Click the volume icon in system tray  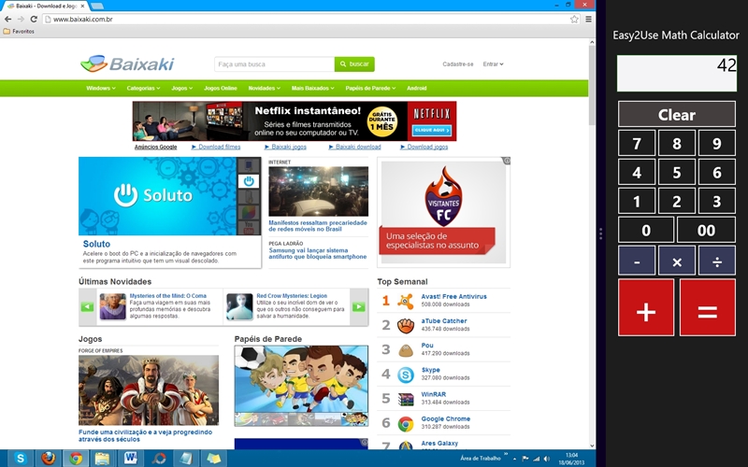[547, 459]
